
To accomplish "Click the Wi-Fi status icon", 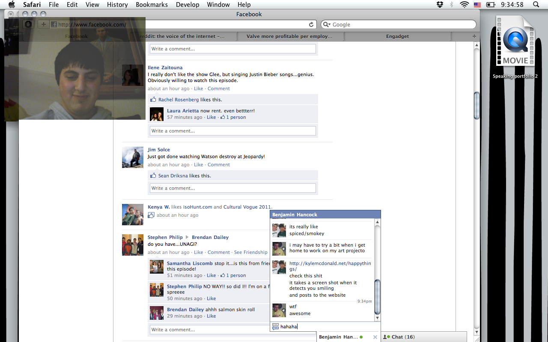I will (464, 5).
